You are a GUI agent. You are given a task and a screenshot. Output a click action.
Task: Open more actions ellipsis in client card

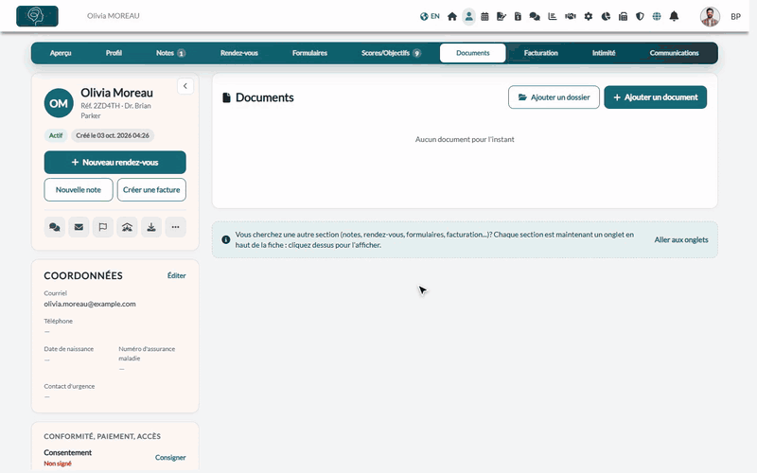pos(175,227)
